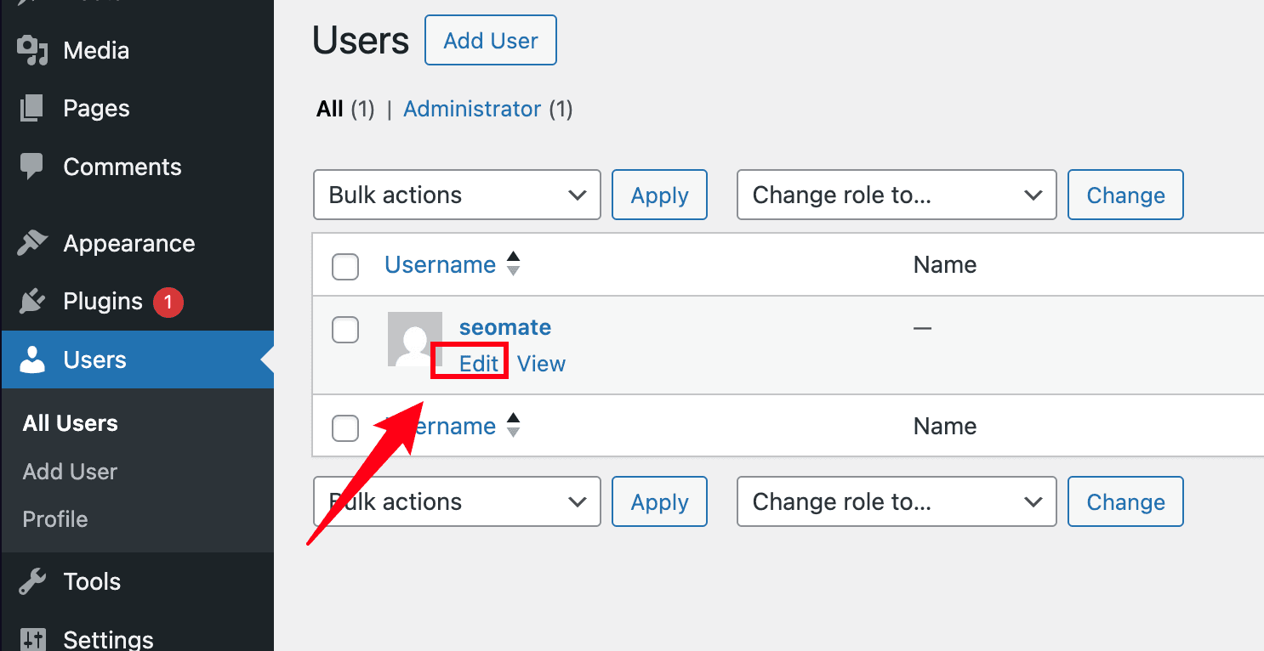Click the Pages icon in sidebar
The image size is (1264, 651).
coord(32,108)
